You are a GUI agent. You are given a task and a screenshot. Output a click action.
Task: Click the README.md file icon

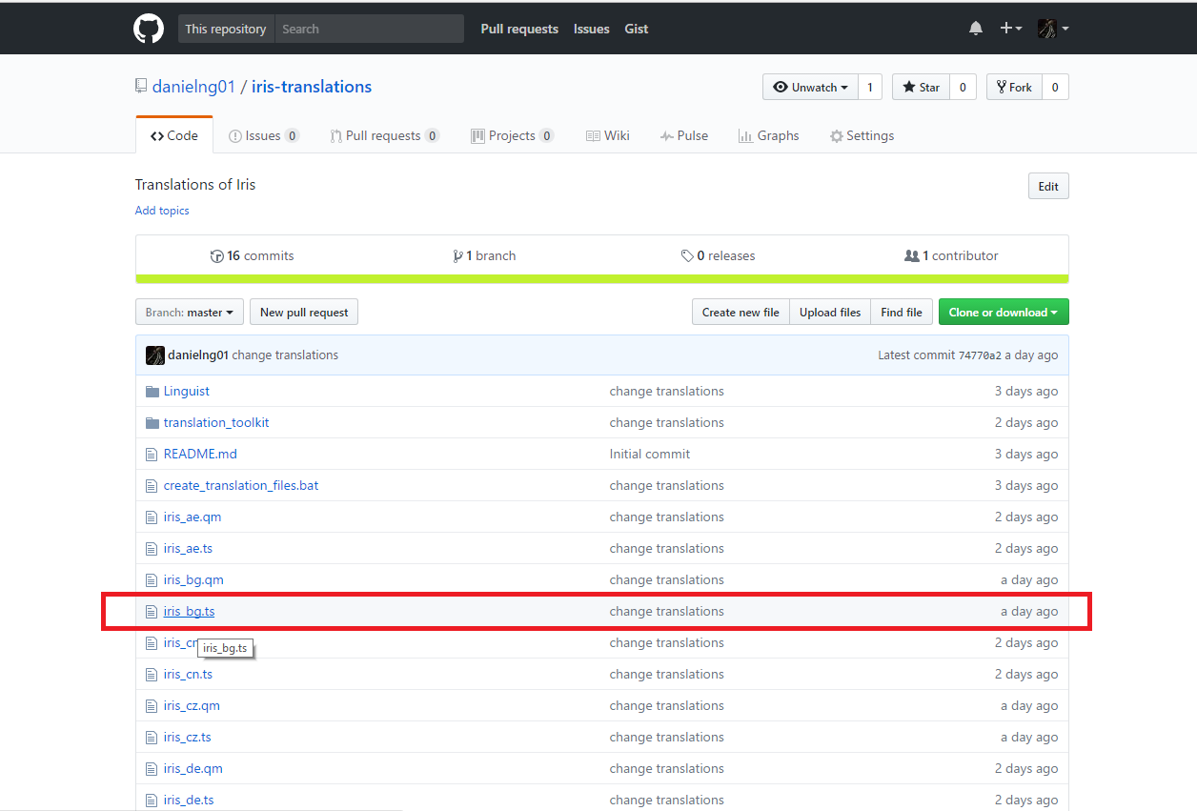[x=151, y=454]
